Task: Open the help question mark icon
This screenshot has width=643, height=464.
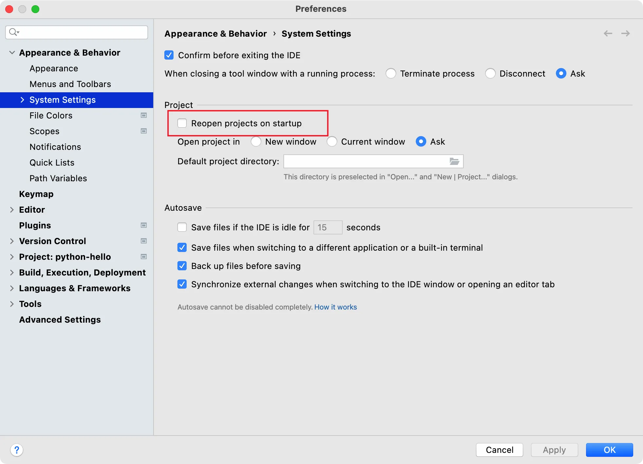Action: click(x=17, y=450)
